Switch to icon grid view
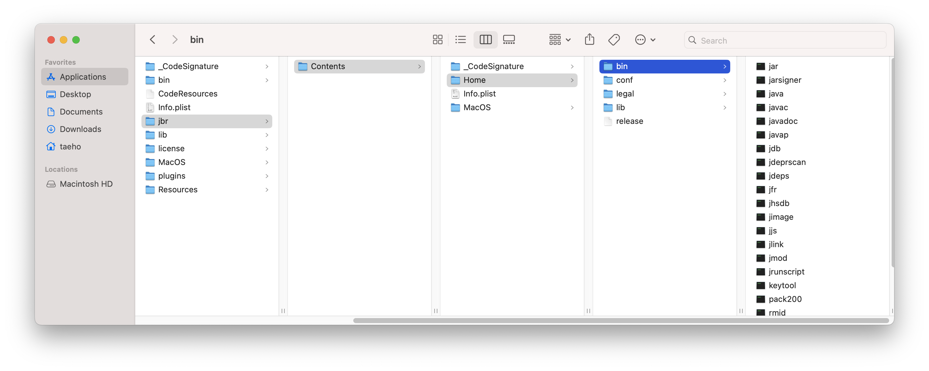The image size is (929, 371). 437,40
